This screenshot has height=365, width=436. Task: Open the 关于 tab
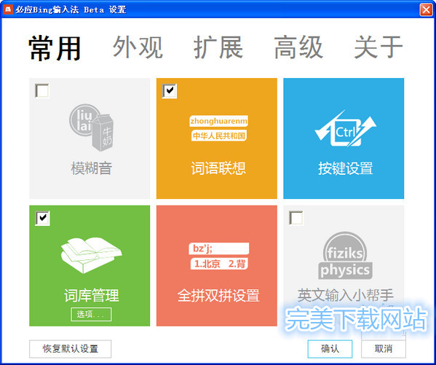pos(378,47)
